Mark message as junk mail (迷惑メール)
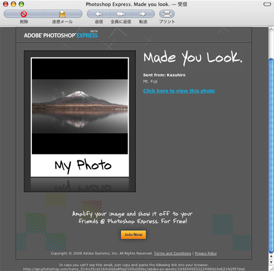Image resolution: width=274 pixels, height=271 pixels. tap(62, 14)
